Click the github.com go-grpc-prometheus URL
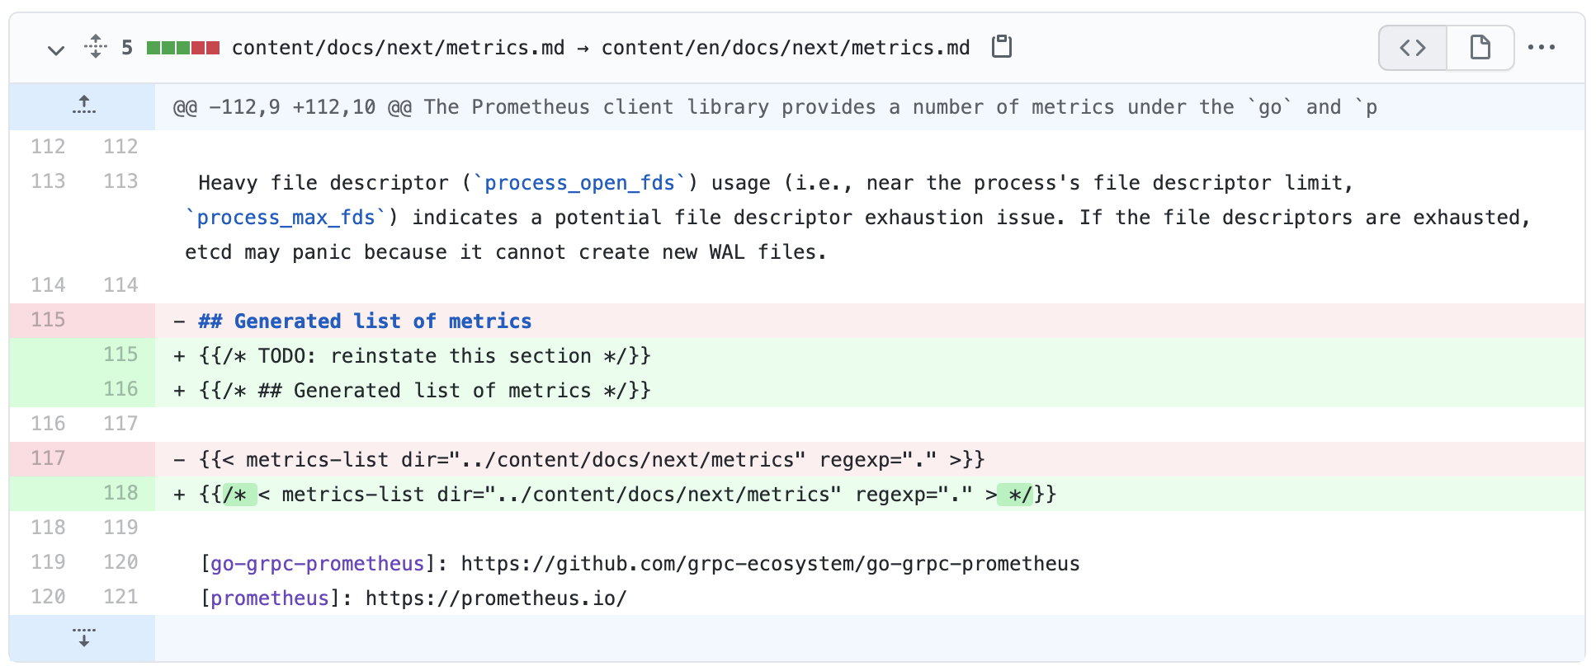This screenshot has height=671, width=1596. (x=770, y=564)
